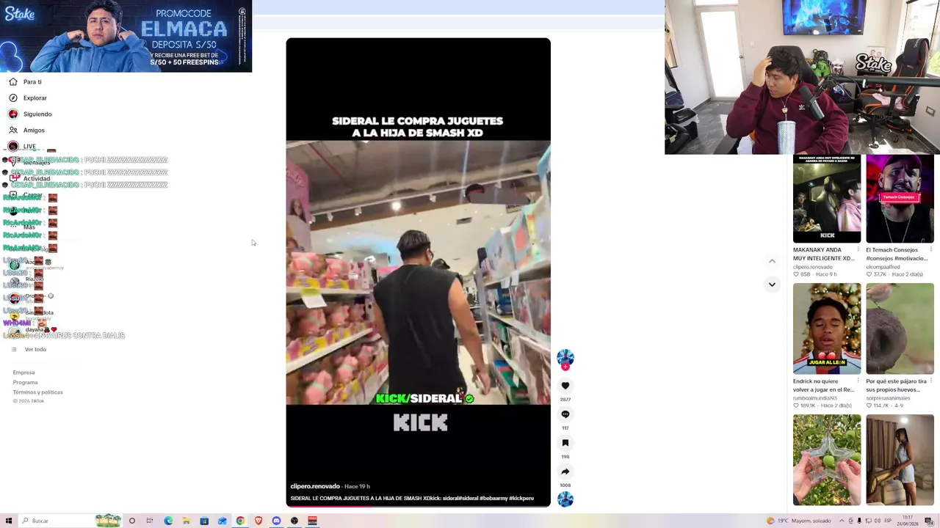Open File Explorer from the taskbar
Viewport: 940px width, 528px height.
pyautogui.click(x=187, y=521)
